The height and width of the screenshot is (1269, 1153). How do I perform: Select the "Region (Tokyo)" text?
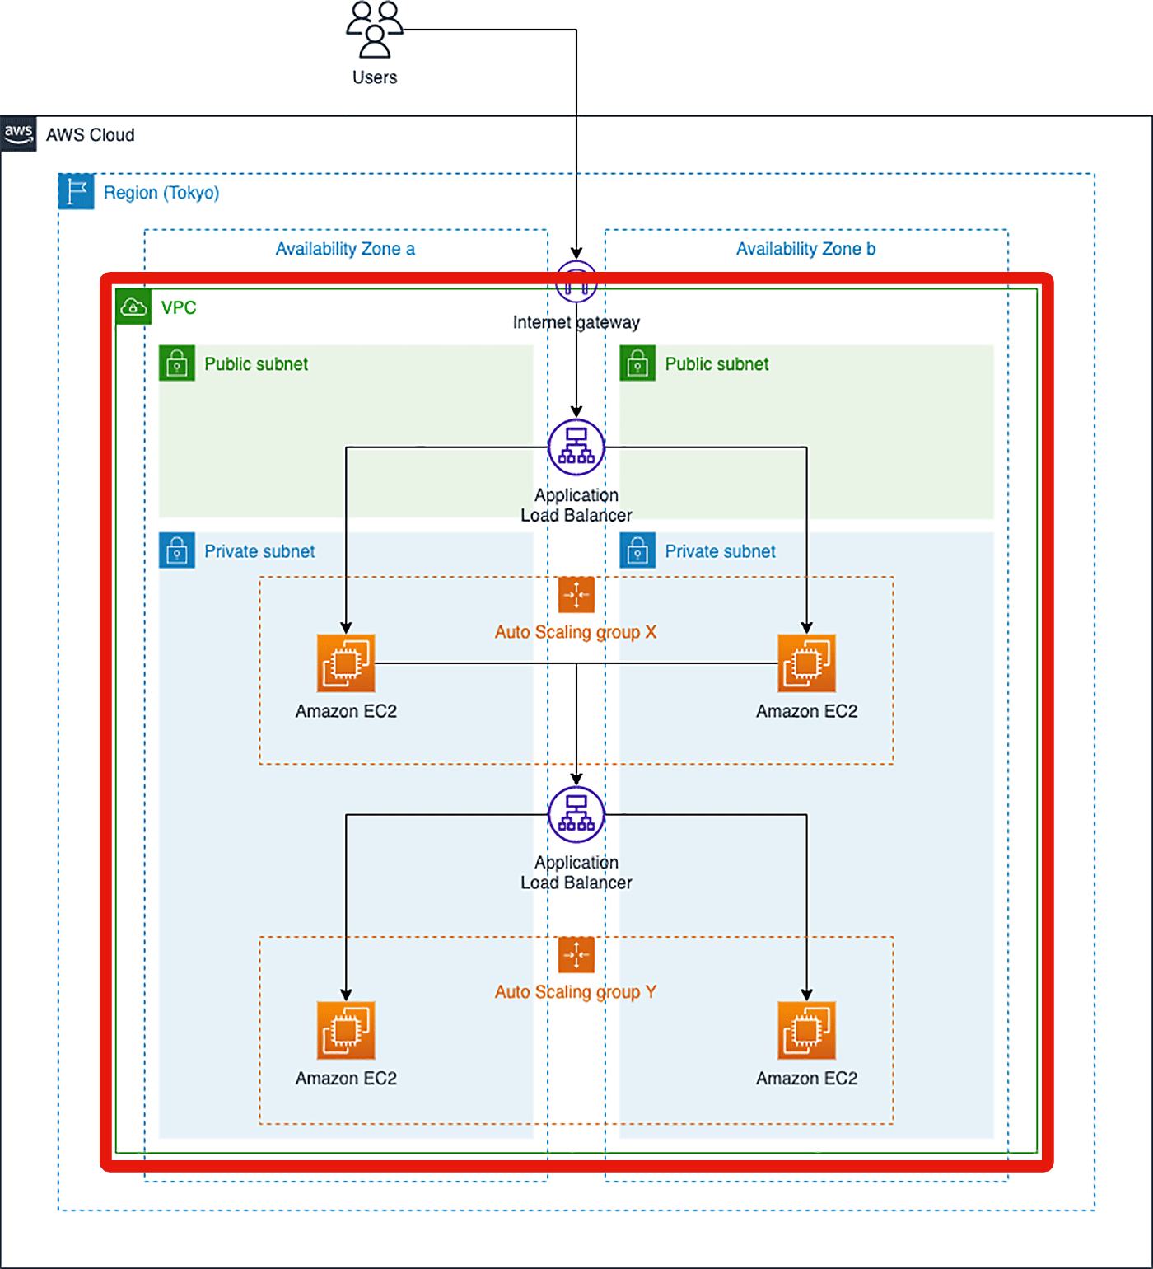click(x=161, y=193)
